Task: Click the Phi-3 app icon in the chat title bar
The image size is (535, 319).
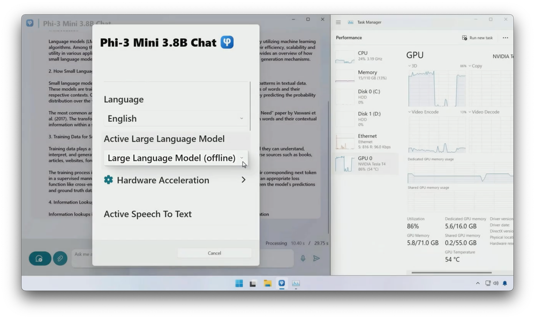Action: [x=30, y=23]
